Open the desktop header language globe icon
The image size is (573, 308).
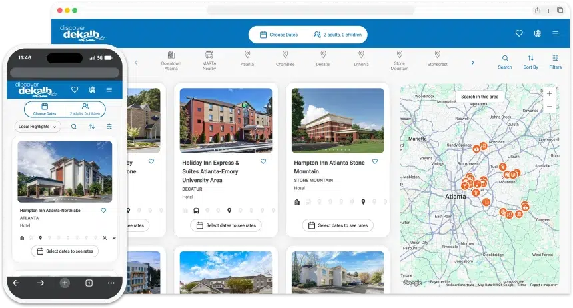click(537, 33)
